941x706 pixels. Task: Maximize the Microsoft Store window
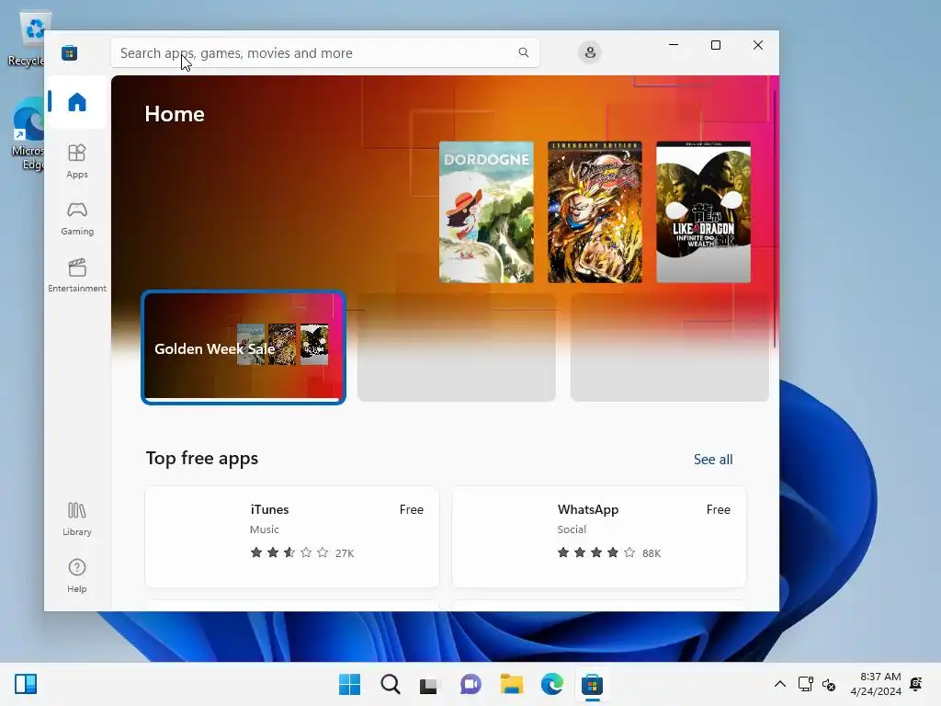click(715, 45)
